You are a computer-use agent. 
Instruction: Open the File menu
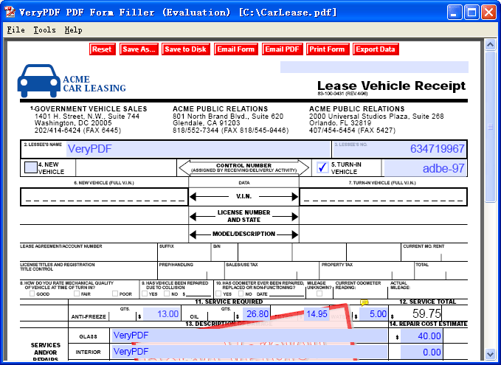pos(16,30)
